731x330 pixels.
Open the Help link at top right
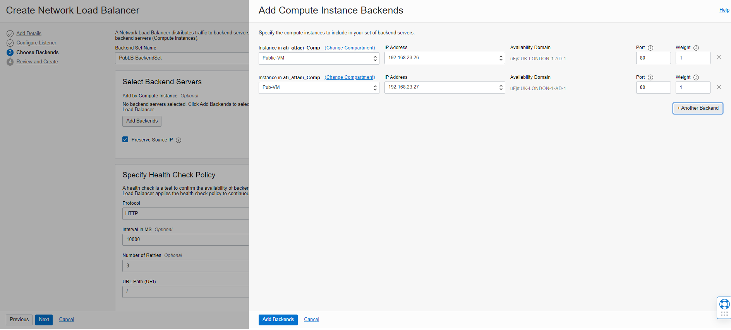[x=724, y=10]
